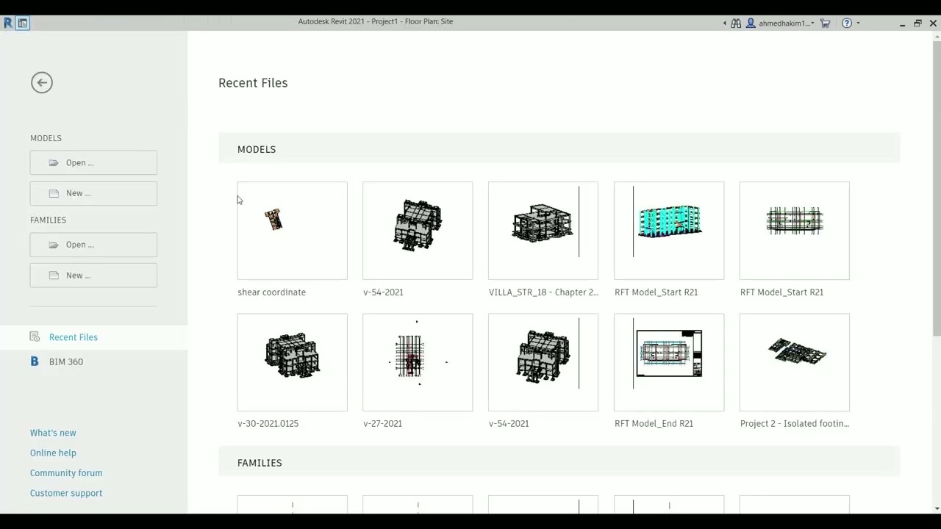The image size is (941, 529).
Task: Open the Customer support link
Action: click(66, 493)
